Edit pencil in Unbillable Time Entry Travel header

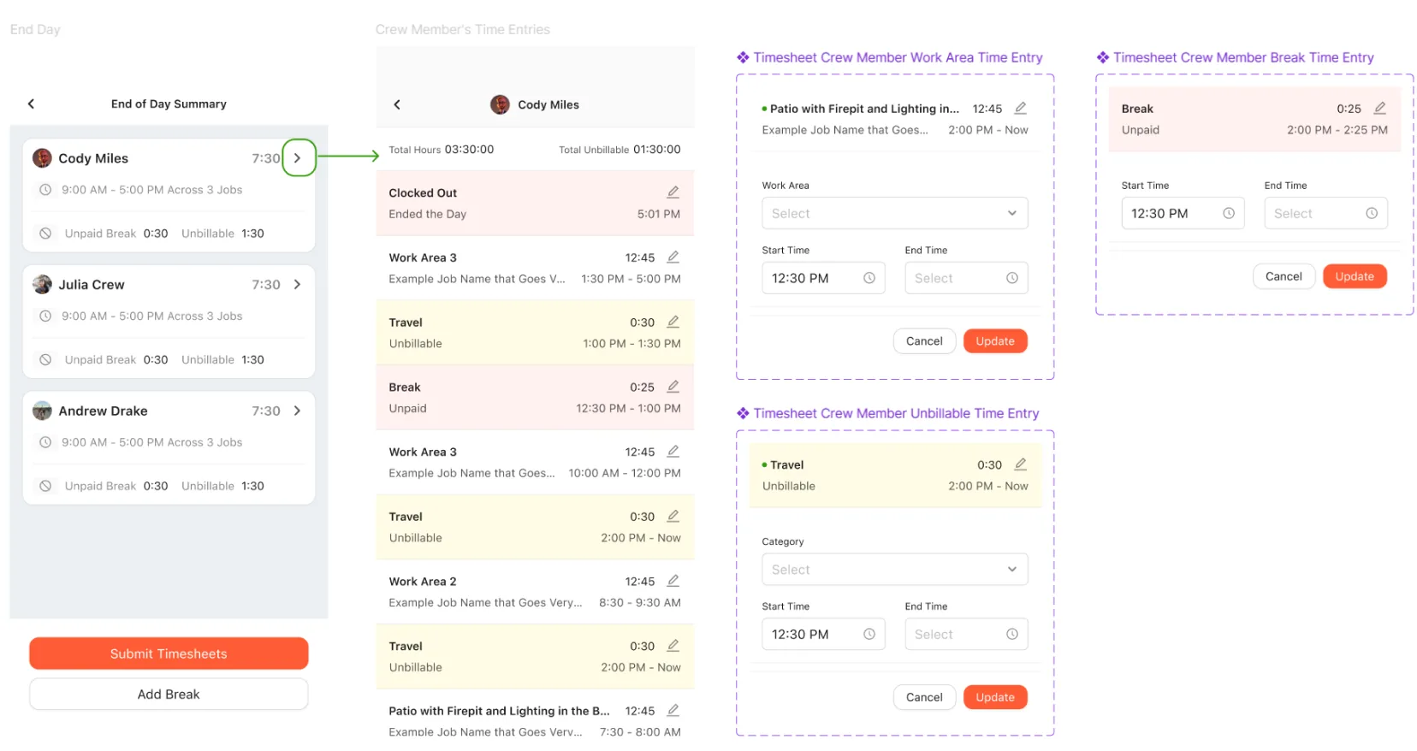click(x=1021, y=464)
